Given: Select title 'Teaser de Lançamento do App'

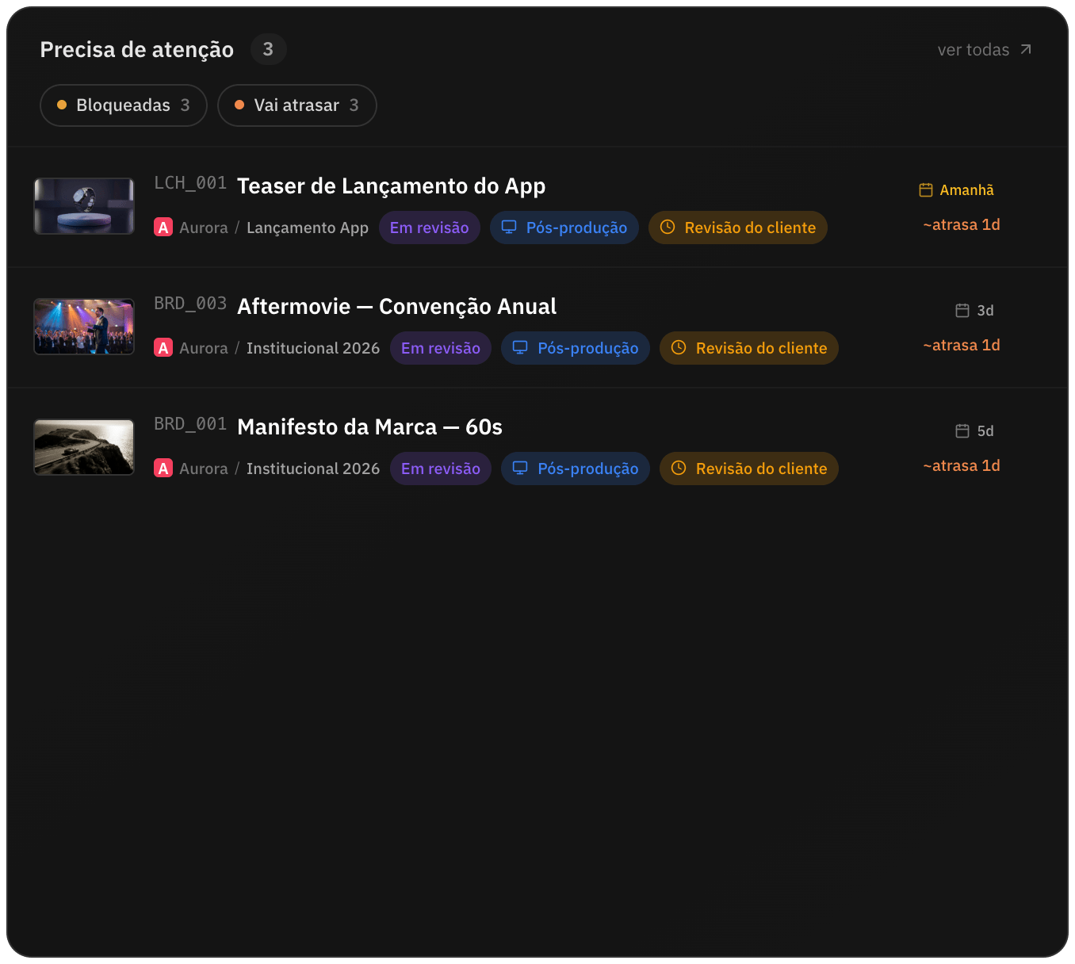Looking at the screenshot, I should [391, 186].
